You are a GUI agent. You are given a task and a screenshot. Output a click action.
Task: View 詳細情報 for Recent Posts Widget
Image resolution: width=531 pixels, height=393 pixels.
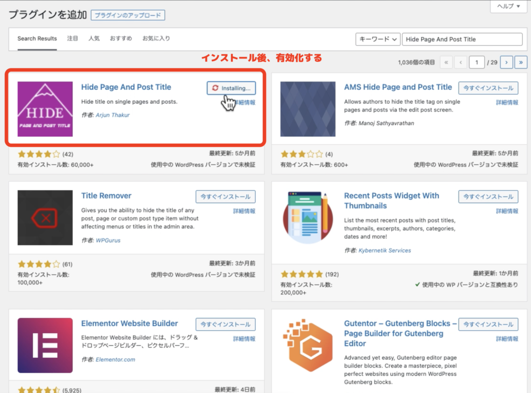pos(507,211)
